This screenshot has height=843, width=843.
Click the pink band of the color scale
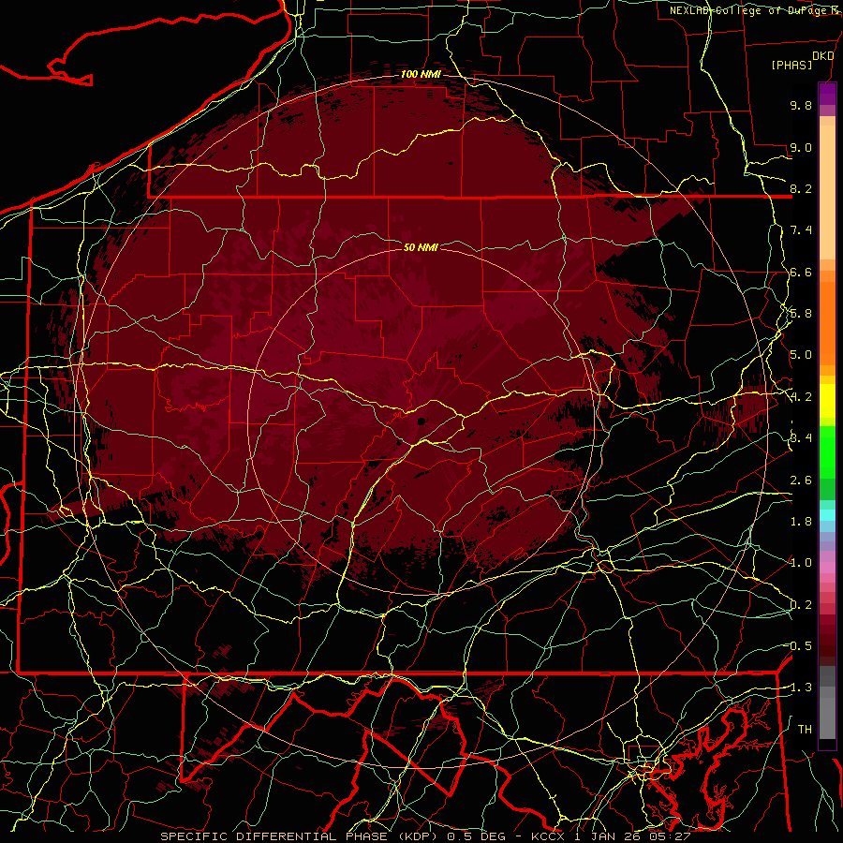pos(827,568)
